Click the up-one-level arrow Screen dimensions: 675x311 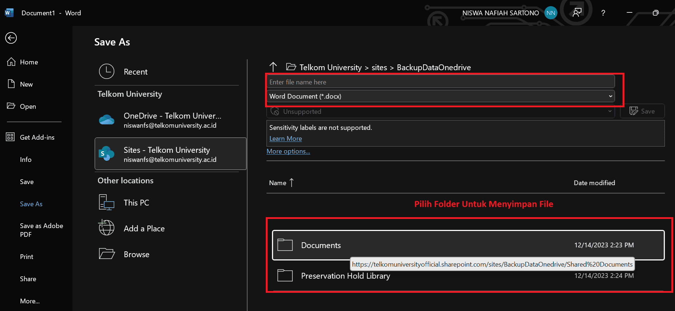click(273, 67)
